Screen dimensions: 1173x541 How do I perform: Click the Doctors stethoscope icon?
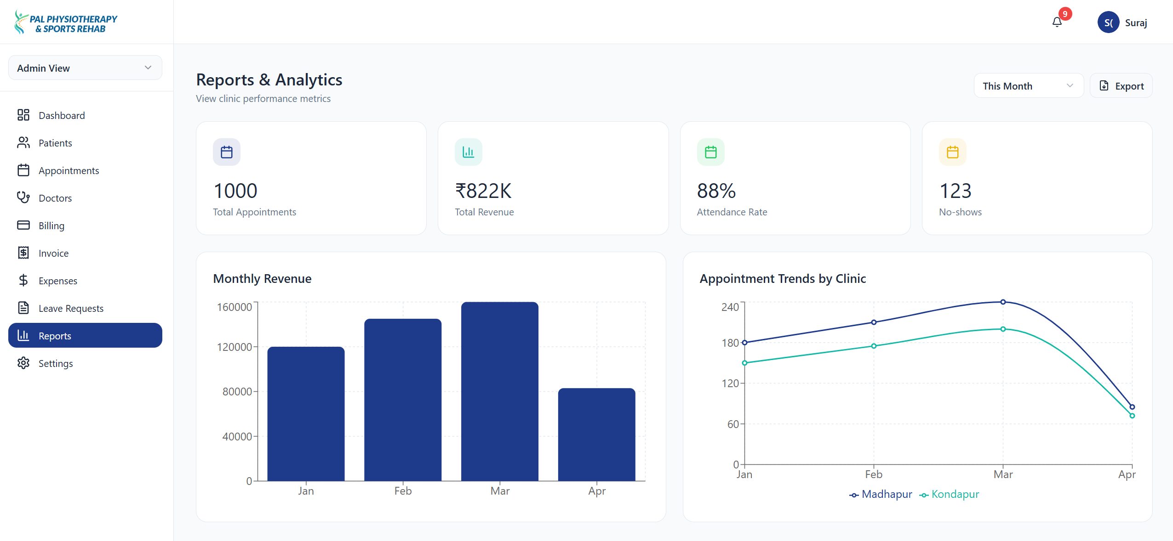(23, 197)
